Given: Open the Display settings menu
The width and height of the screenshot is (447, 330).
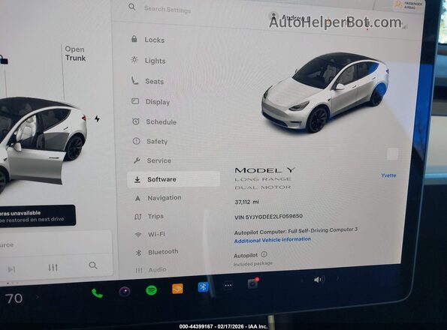Looking at the screenshot, I should point(151,102).
